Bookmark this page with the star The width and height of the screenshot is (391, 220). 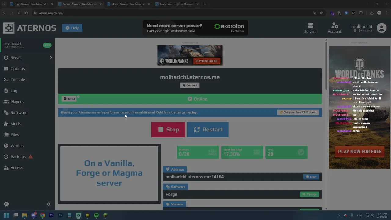(x=321, y=13)
